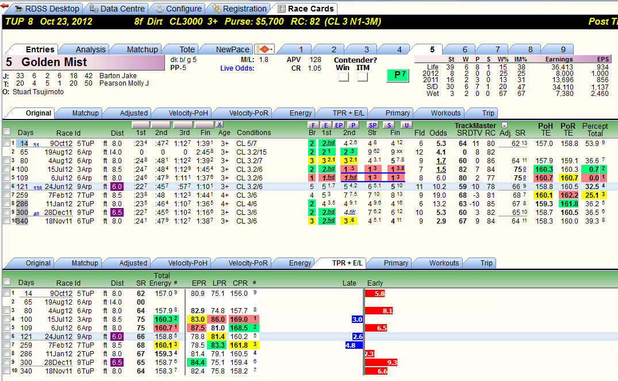Image resolution: width=618 pixels, height=381 pixels.
Task: Switch to the Data Centre tab
Action: tap(117, 9)
